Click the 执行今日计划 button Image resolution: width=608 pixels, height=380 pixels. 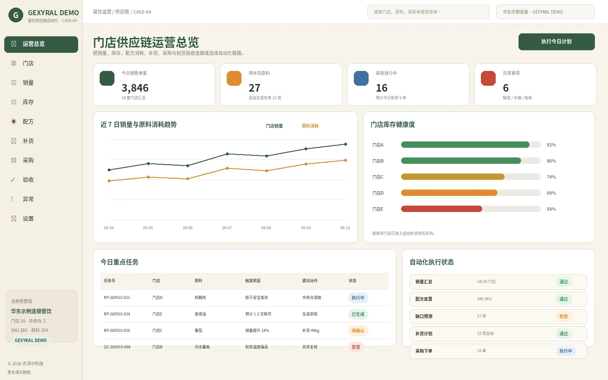click(556, 42)
